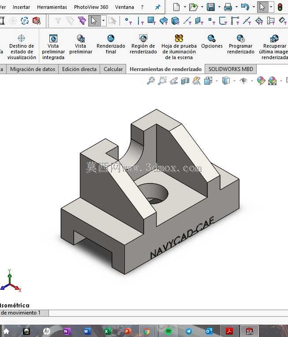This screenshot has width=288, height=337.
Task: Open the Herramientas menu
Action: (52, 7)
